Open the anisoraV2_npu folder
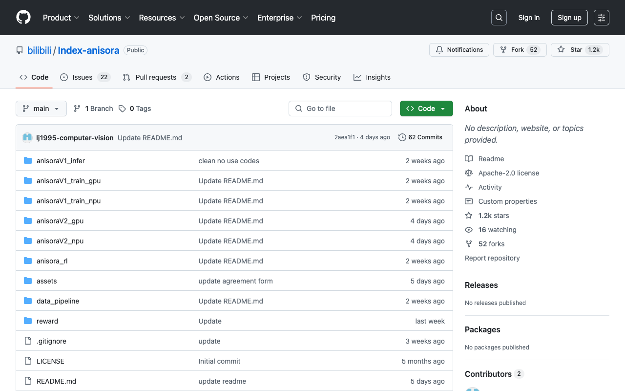 coord(60,241)
